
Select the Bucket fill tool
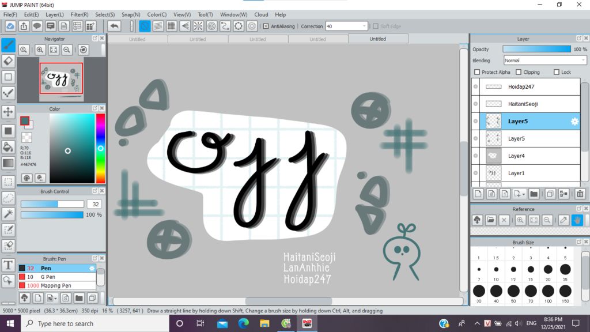point(8,147)
